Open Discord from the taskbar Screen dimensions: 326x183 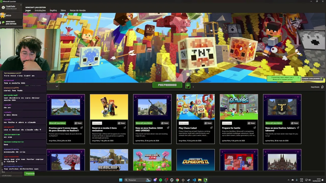155,180
